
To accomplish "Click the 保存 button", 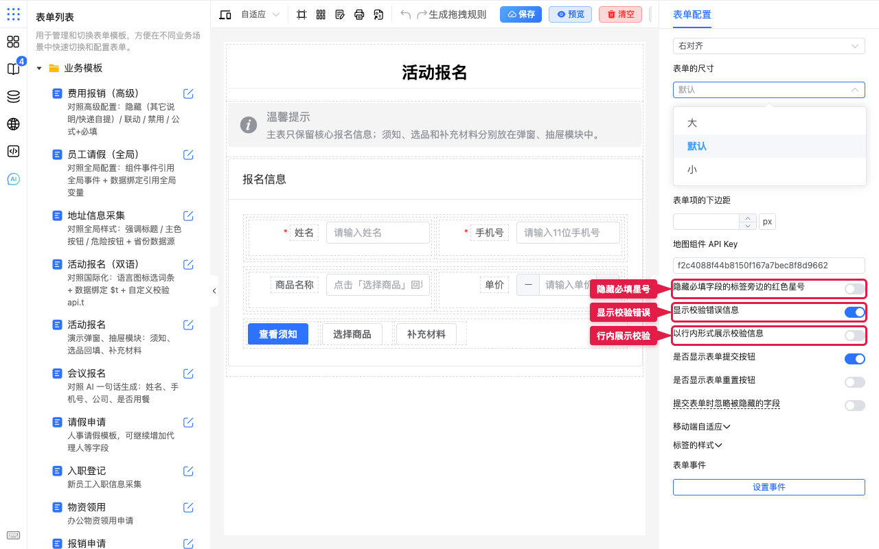I will [521, 14].
